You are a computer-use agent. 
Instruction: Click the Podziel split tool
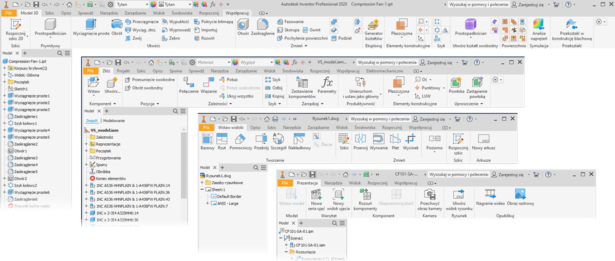click(341, 38)
